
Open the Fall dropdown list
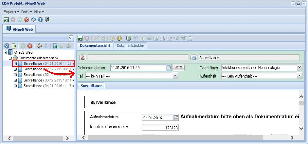tap(175, 76)
